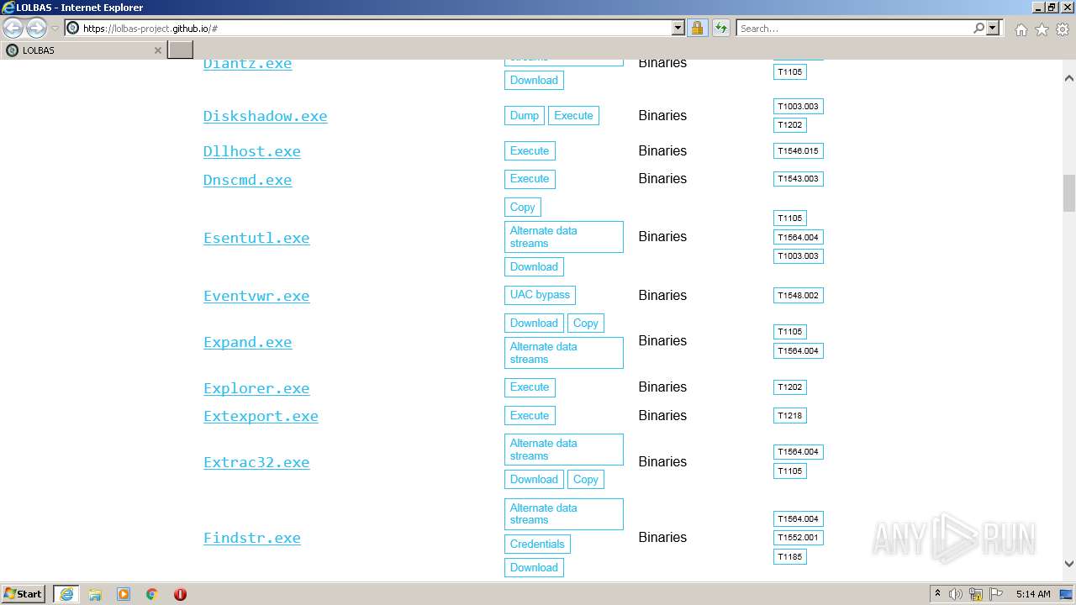The image size is (1076, 605).
Task: Open the recent pages dropdown arrow
Action: pos(55,29)
